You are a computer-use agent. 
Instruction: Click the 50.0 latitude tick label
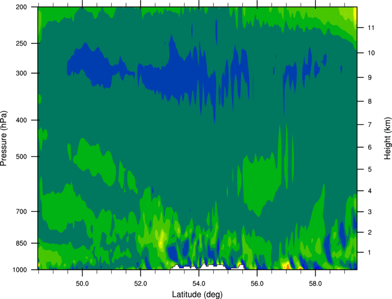pos(82,284)
